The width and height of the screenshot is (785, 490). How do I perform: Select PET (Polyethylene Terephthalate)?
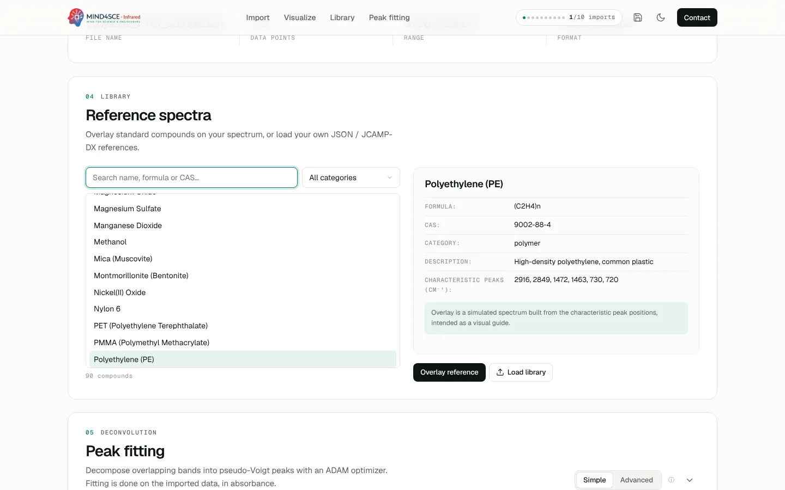(243, 326)
